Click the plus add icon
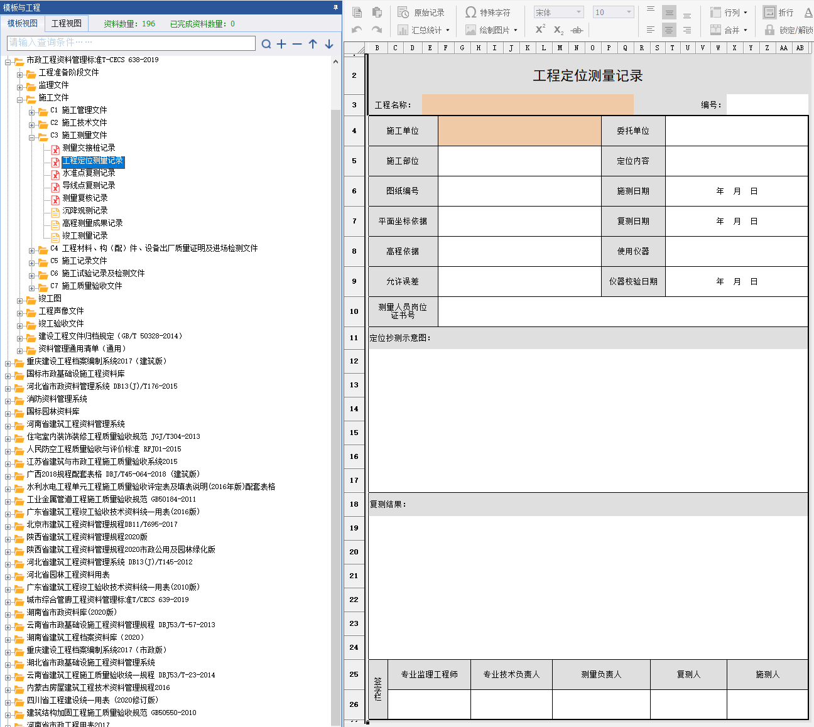 coord(281,44)
